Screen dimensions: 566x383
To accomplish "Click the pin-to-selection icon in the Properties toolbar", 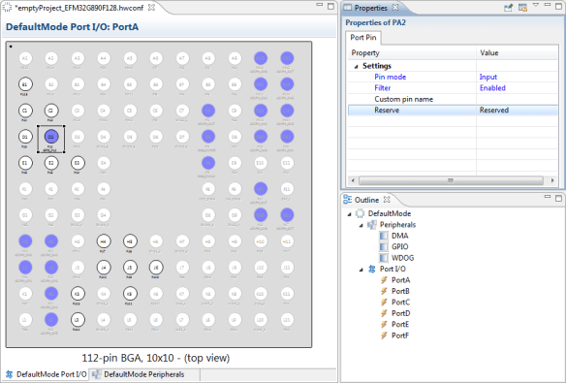I will click(x=508, y=7).
